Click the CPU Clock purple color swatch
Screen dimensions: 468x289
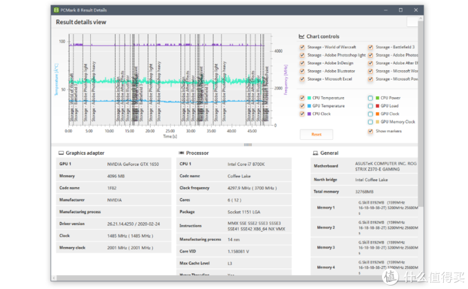click(x=309, y=114)
